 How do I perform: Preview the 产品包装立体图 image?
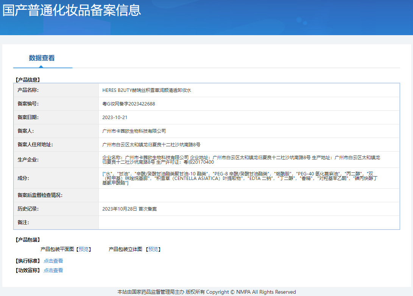[x=153, y=250]
